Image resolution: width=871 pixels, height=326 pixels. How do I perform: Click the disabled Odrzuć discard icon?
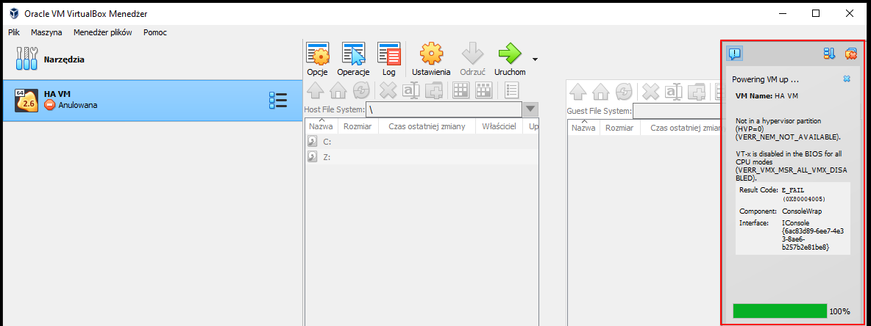[473, 59]
